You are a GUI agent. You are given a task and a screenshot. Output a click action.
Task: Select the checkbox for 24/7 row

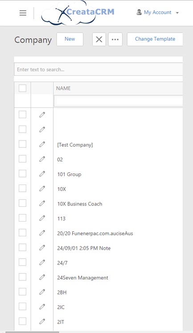click(x=22, y=262)
